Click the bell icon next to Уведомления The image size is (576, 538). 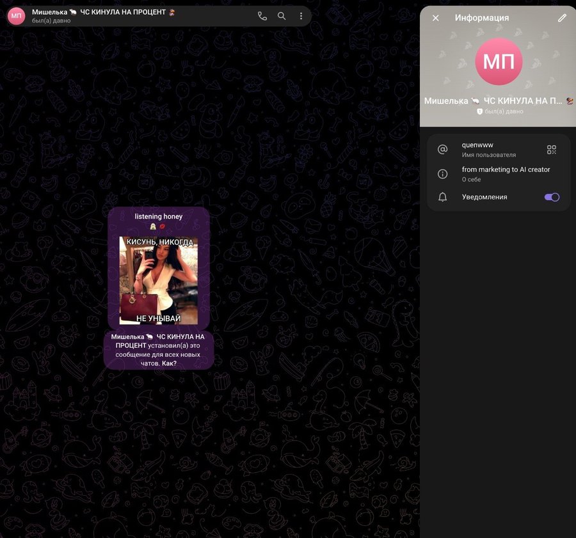pos(443,197)
